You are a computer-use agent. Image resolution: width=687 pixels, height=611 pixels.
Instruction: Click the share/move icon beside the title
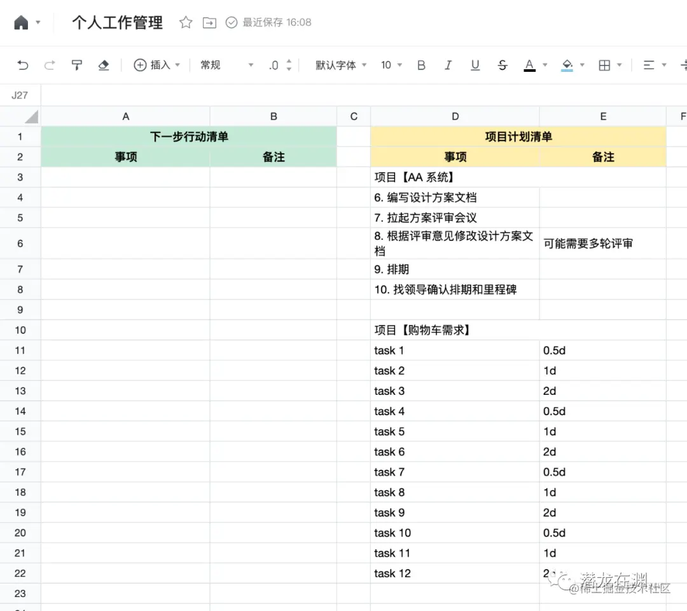[209, 22]
